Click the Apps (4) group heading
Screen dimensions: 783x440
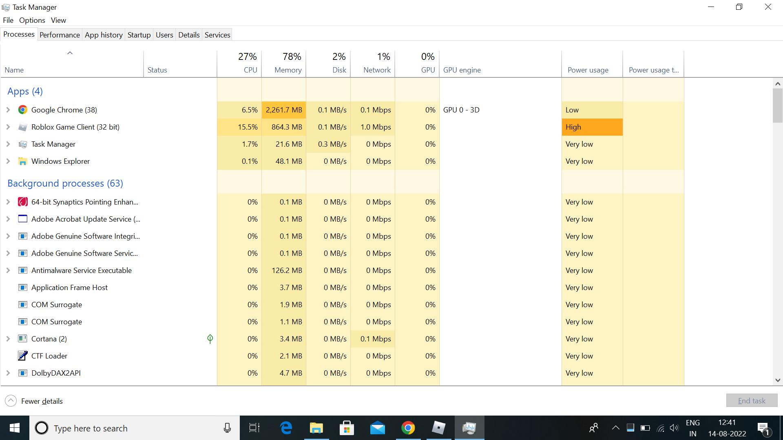click(25, 91)
